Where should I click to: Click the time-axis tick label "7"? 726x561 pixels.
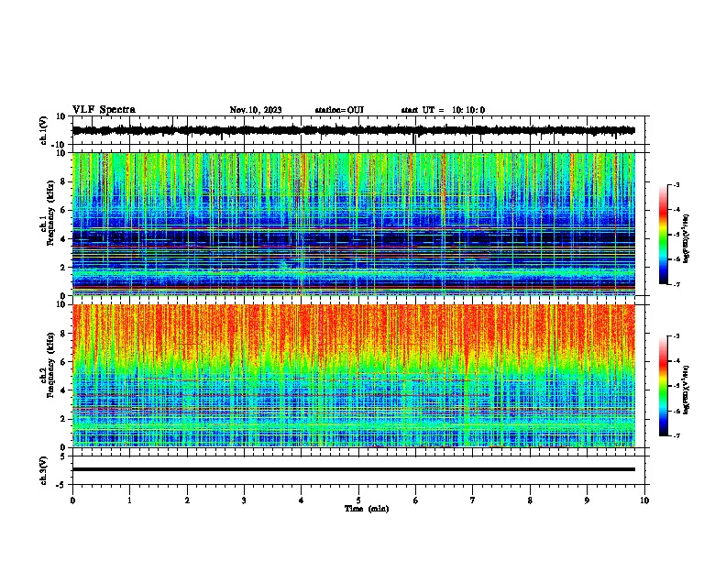click(473, 500)
